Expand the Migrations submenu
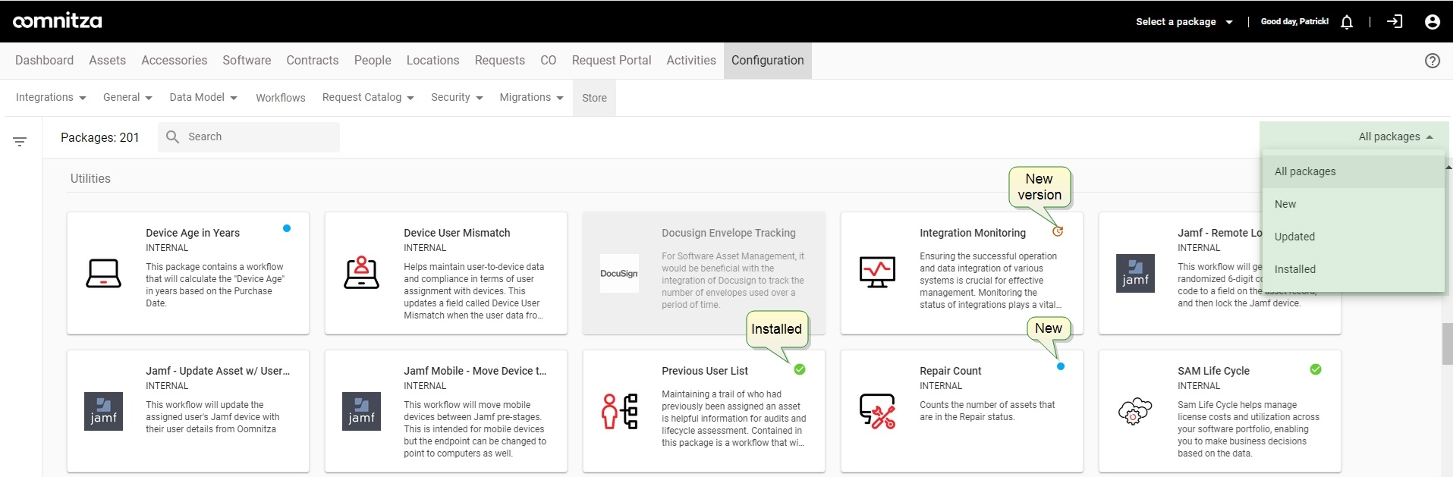This screenshot has height=477, width=1453. pyautogui.click(x=531, y=97)
